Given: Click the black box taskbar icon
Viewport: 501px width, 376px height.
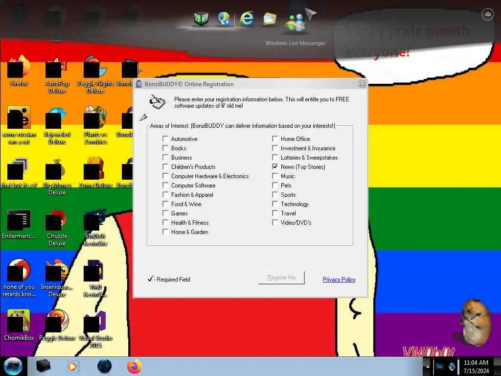Looking at the screenshot, I should pyautogui.click(x=43, y=366).
